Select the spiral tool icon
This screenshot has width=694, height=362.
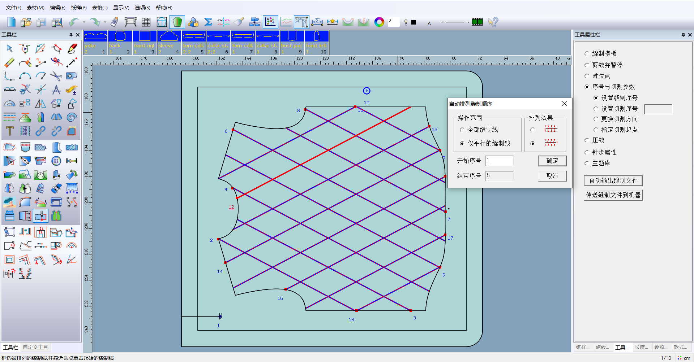coord(72,117)
